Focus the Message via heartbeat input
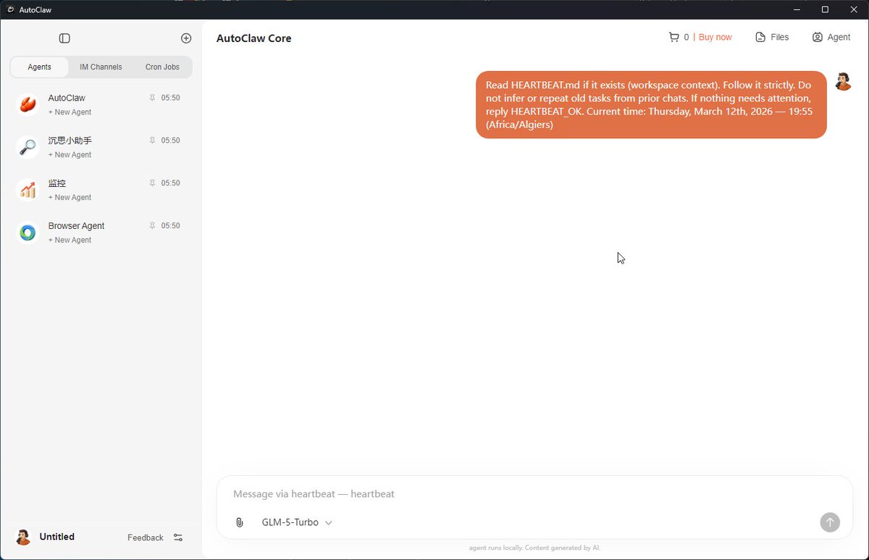 534,494
